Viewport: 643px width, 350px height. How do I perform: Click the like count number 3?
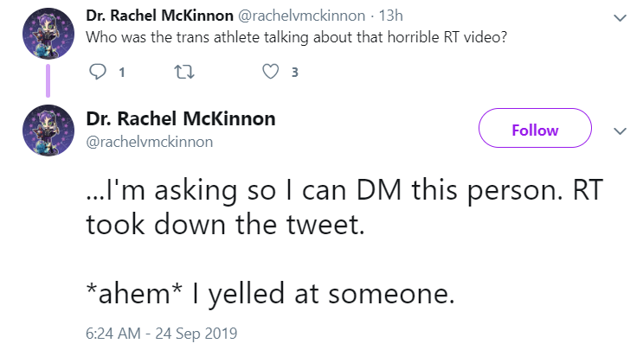pos(294,73)
